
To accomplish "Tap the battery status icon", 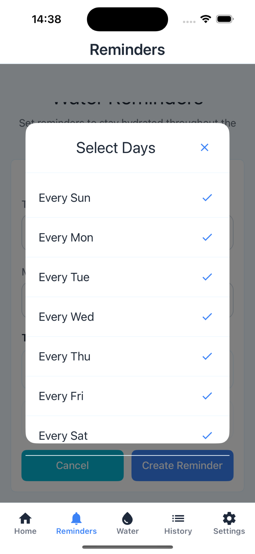I will coord(225,19).
